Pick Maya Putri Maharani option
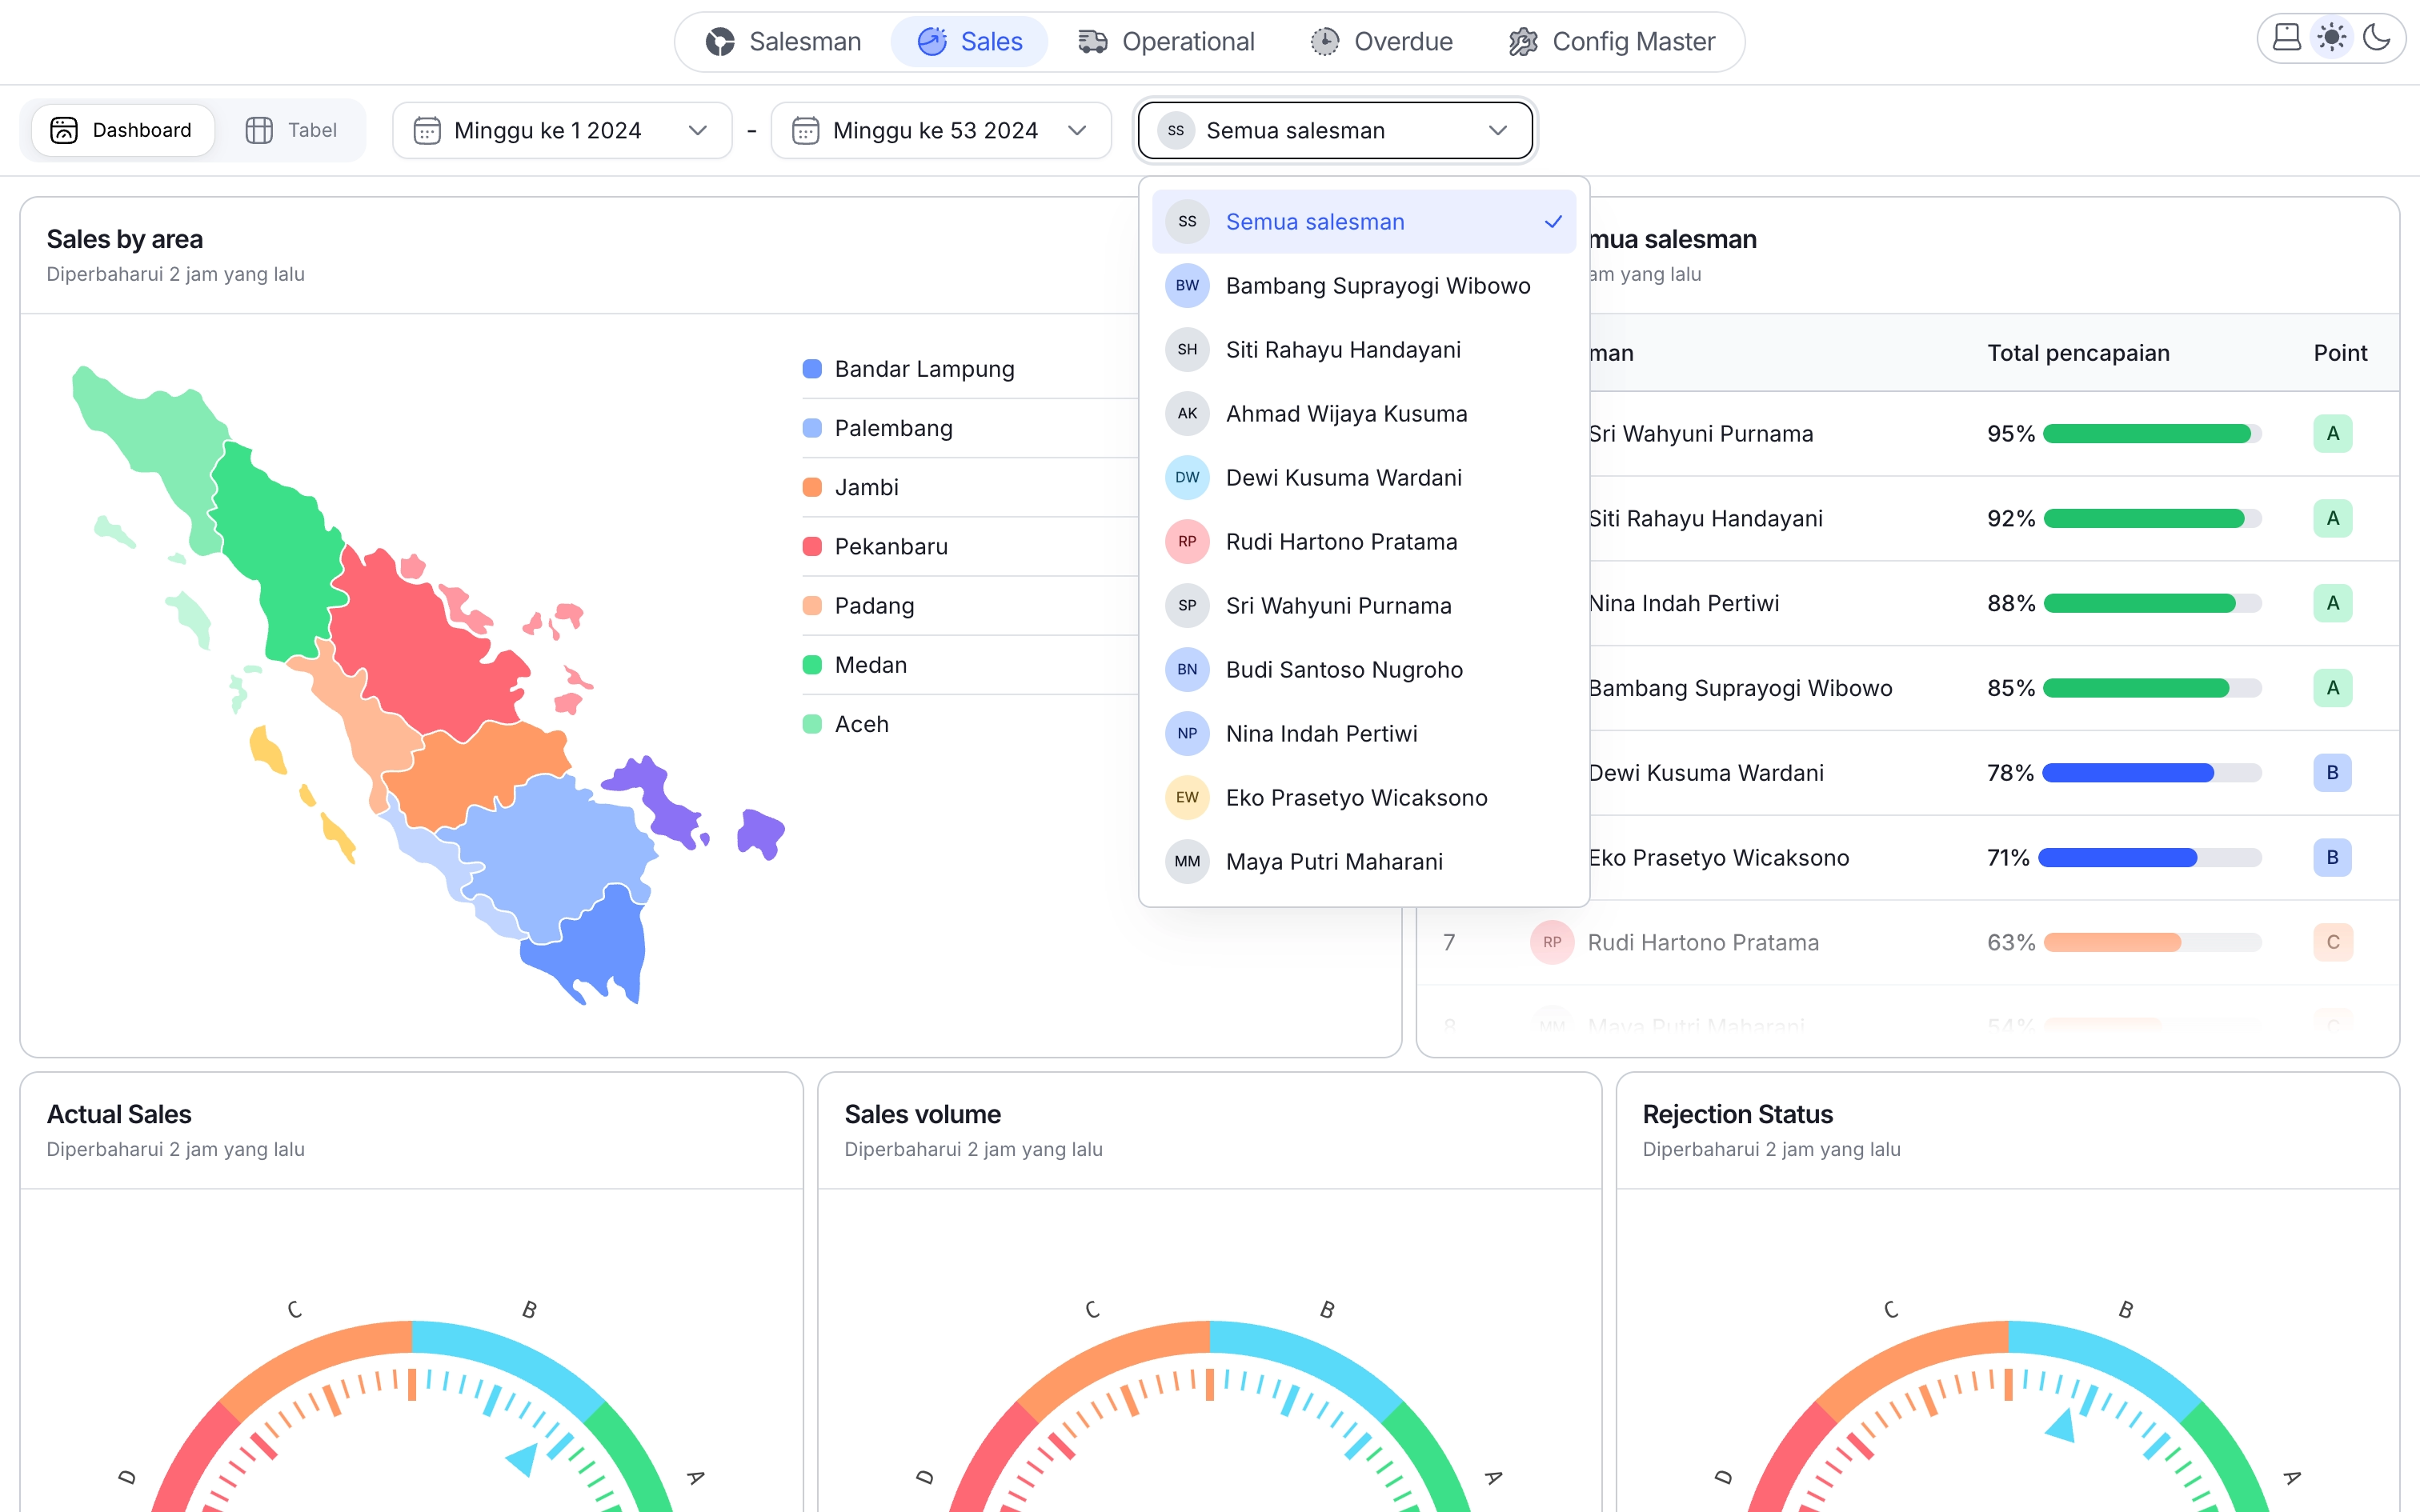 click(1364, 862)
